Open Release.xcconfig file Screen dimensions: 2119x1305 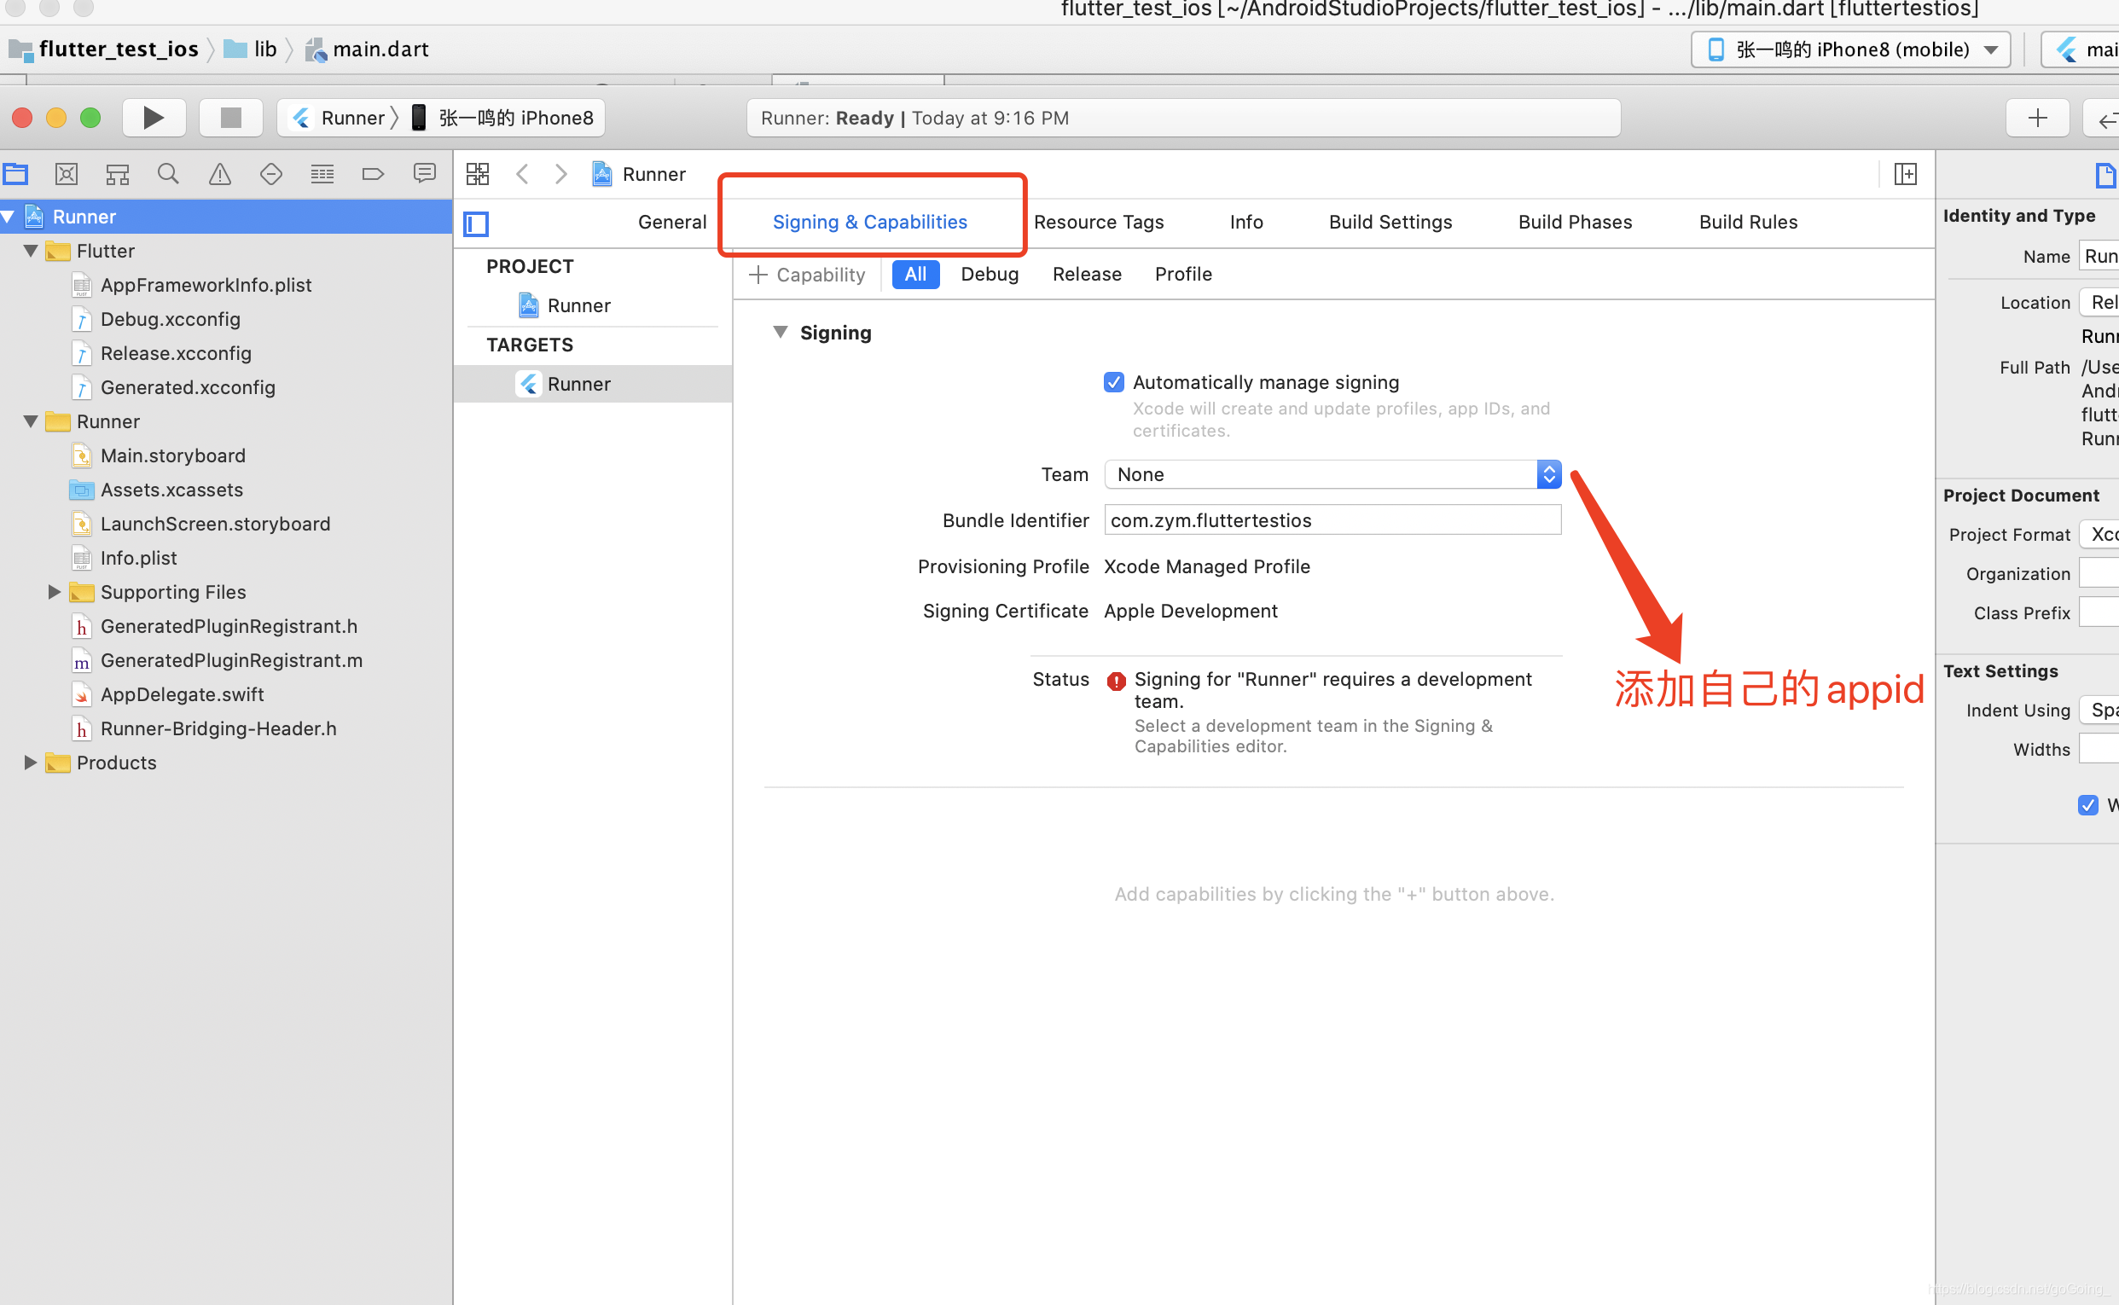[176, 353]
